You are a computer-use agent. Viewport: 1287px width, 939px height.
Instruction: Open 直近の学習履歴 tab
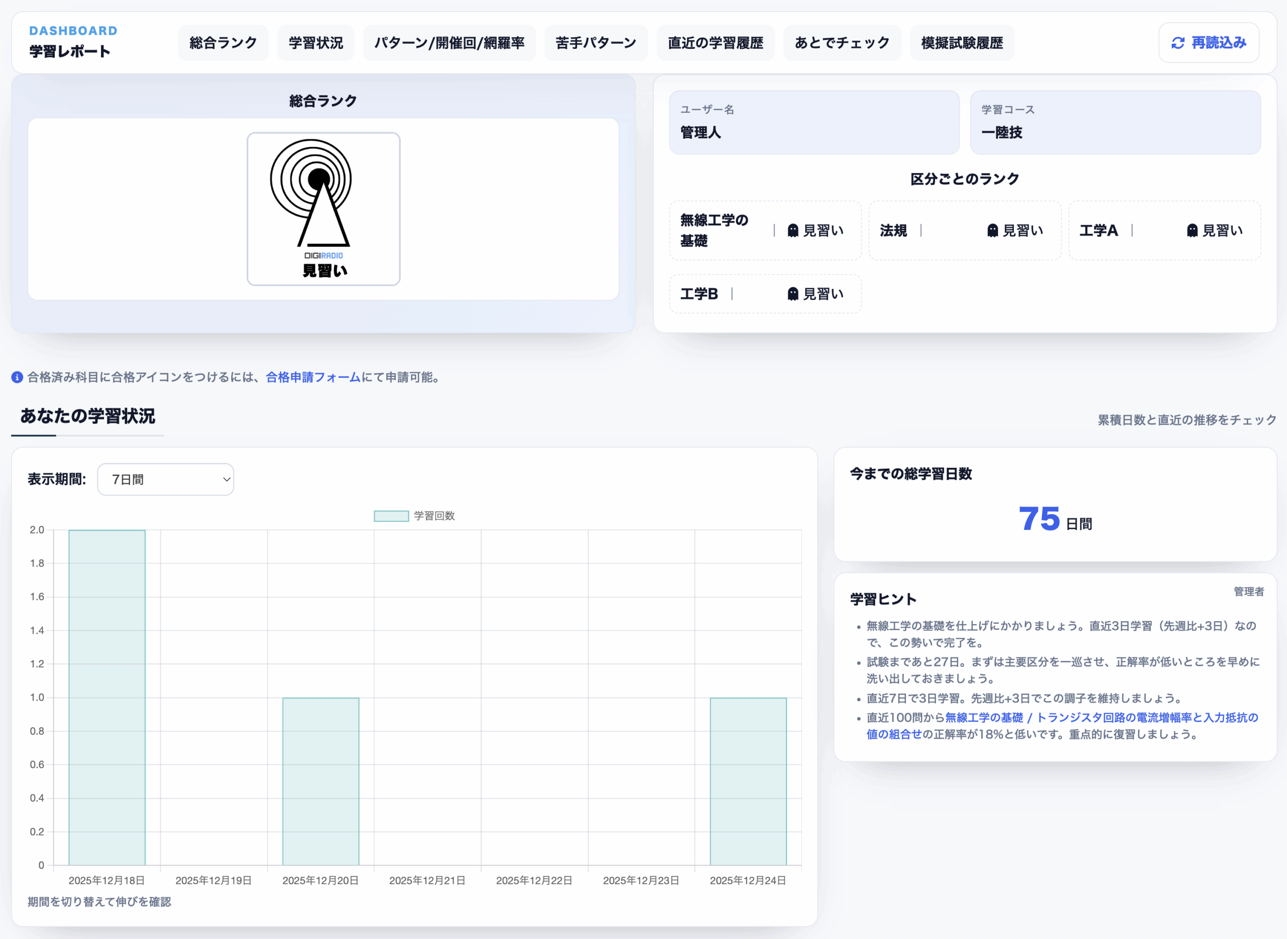[715, 43]
